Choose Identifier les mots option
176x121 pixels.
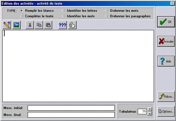click(78, 16)
